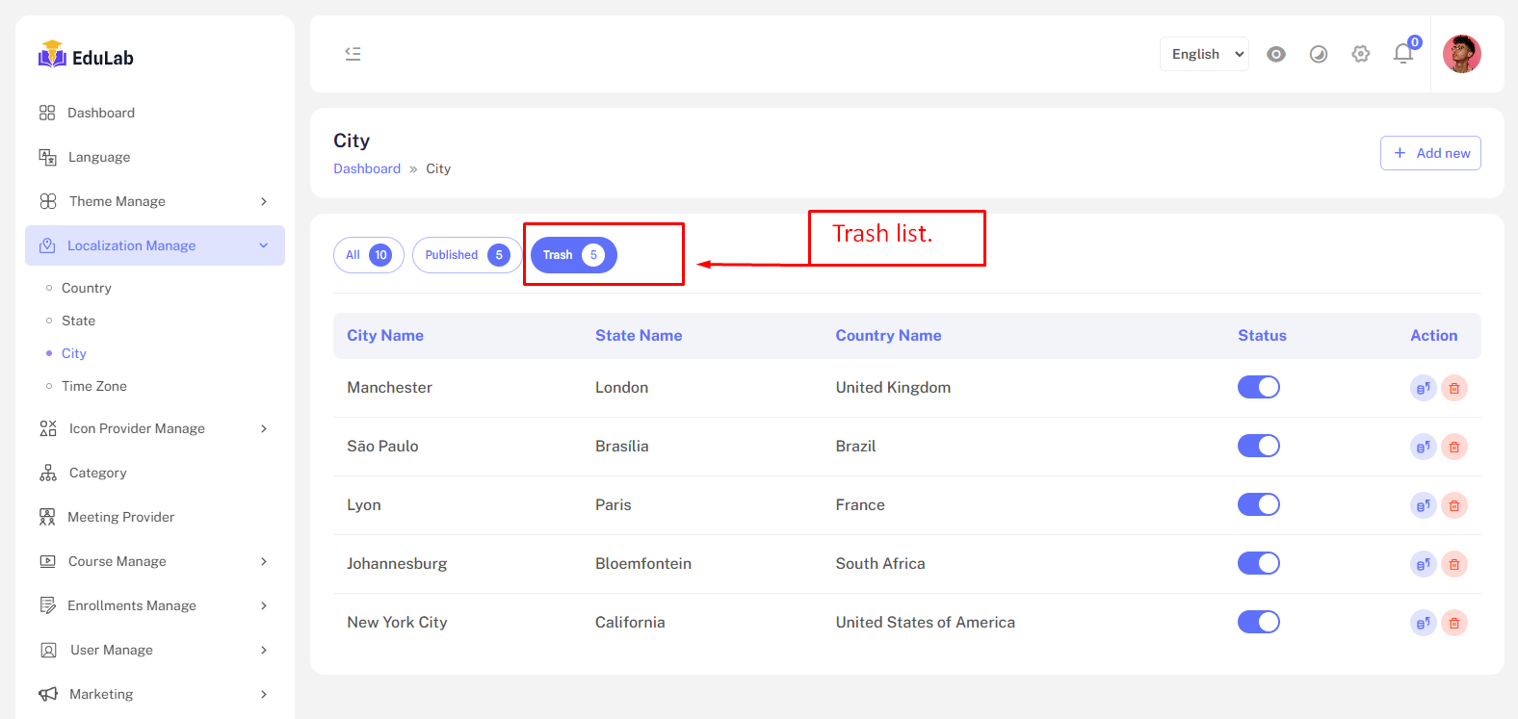Permanently delete the New York City row

pyautogui.click(x=1454, y=623)
